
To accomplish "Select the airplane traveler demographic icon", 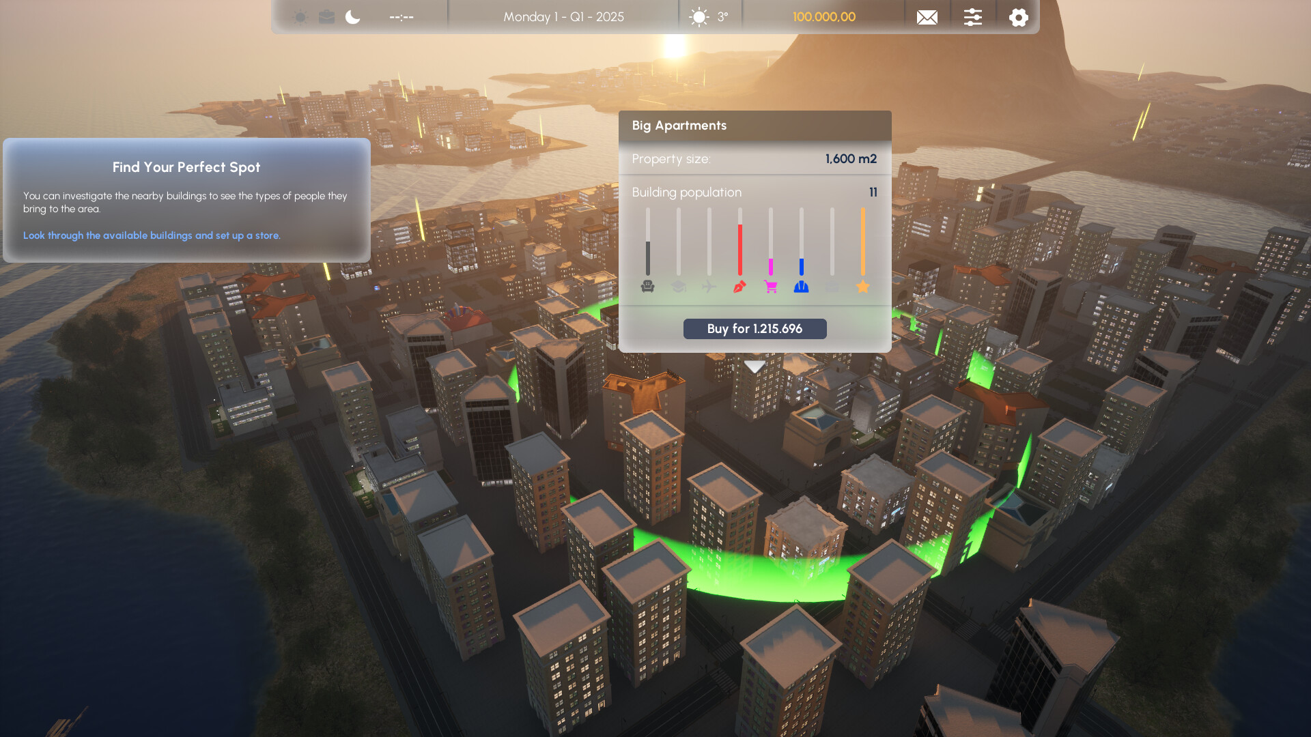I will pyautogui.click(x=709, y=287).
